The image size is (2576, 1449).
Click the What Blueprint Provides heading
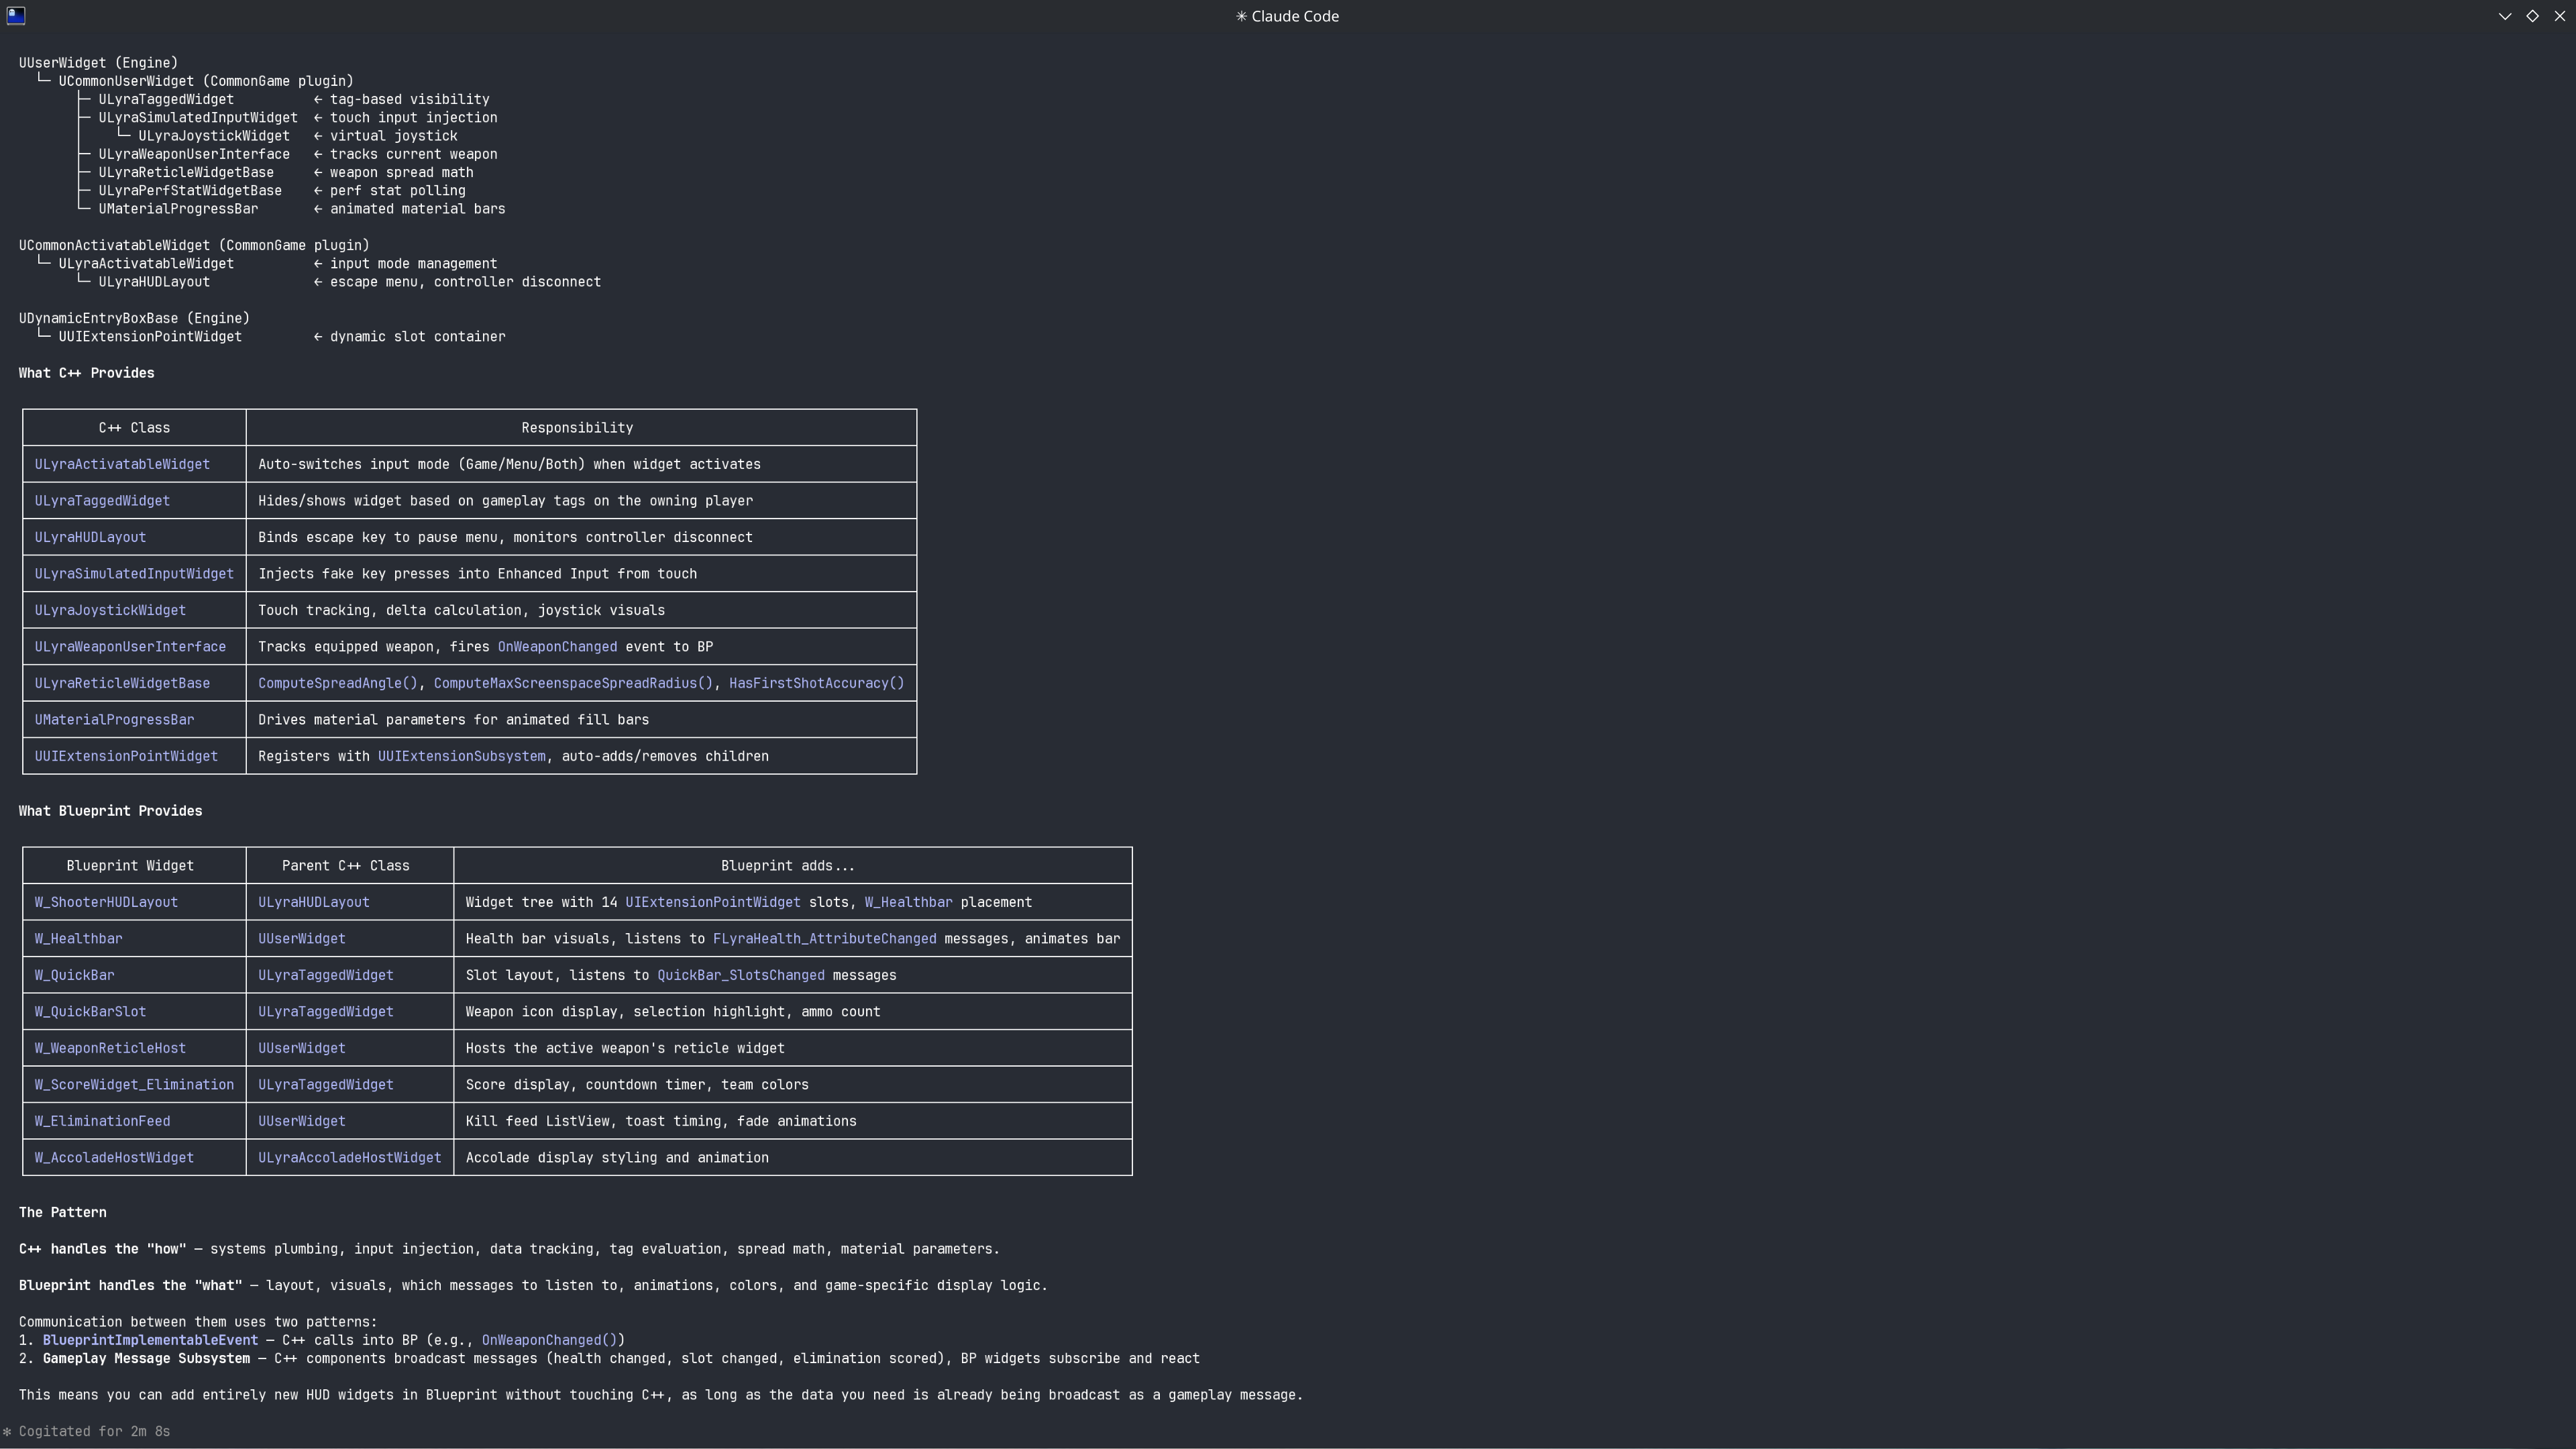tap(110, 811)
